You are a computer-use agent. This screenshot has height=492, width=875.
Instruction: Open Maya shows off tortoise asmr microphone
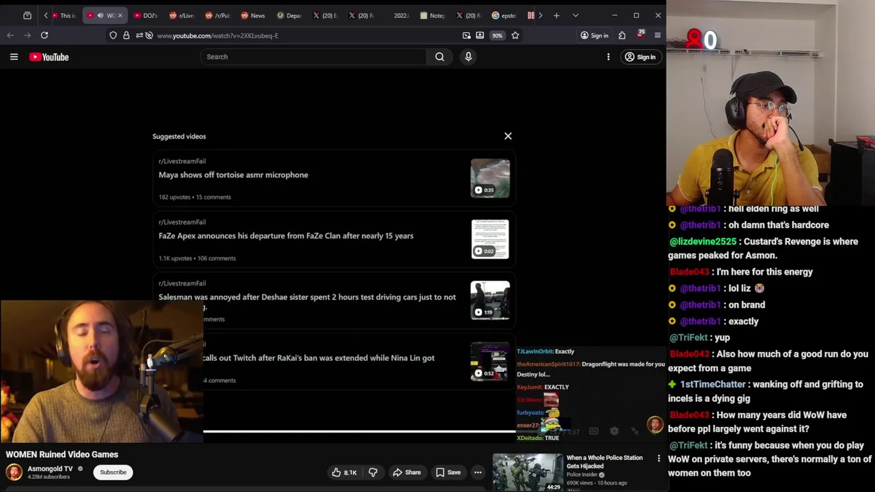[233, 175]
